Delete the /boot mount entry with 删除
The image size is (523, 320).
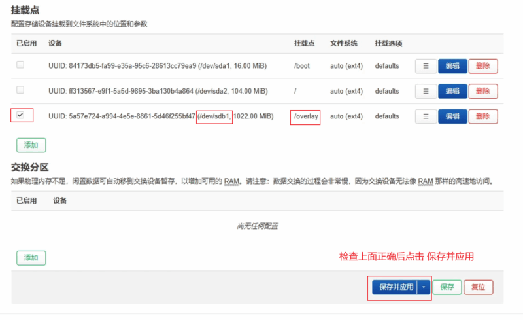tap(483, 66)
